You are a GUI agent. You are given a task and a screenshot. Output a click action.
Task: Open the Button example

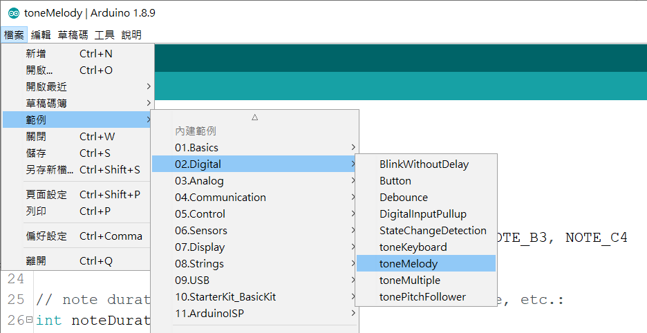point(426,181)
